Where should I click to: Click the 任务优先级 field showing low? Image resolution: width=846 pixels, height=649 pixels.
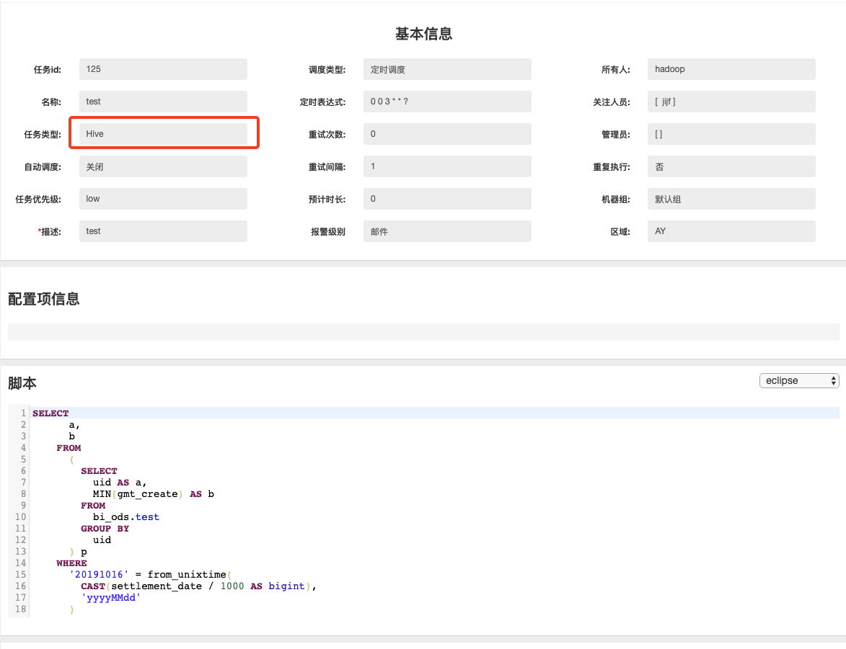pyautogui.click(x=163, y=199)
